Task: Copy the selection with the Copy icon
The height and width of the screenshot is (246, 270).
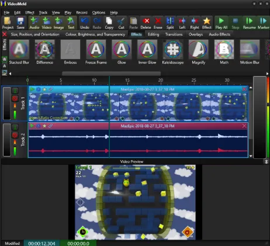Action: [109, 23]
